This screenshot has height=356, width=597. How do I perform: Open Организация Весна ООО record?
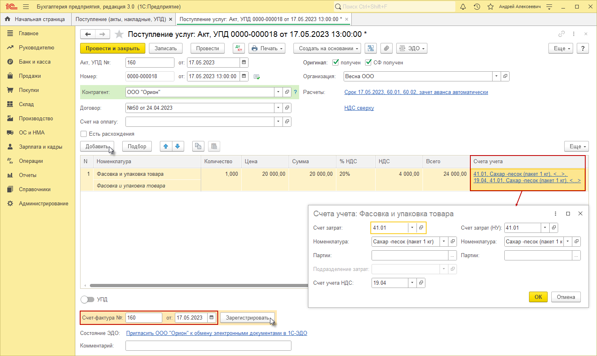(505, 76)
